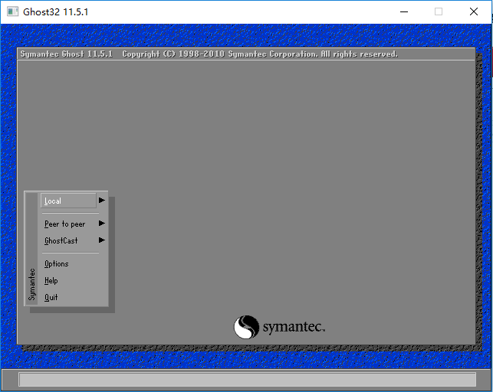Open the GhostCast menu item
The width and height of the screenshot is (493, 392).
[61, 240]
